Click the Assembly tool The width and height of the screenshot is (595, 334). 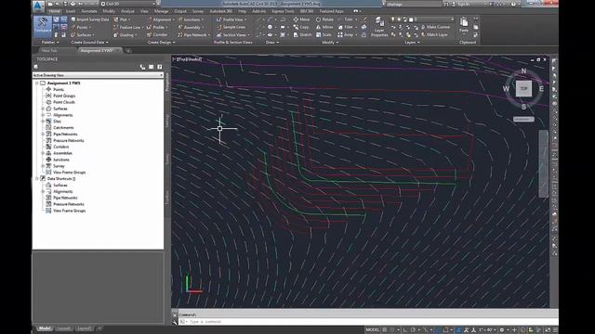(x=190, y=27)
